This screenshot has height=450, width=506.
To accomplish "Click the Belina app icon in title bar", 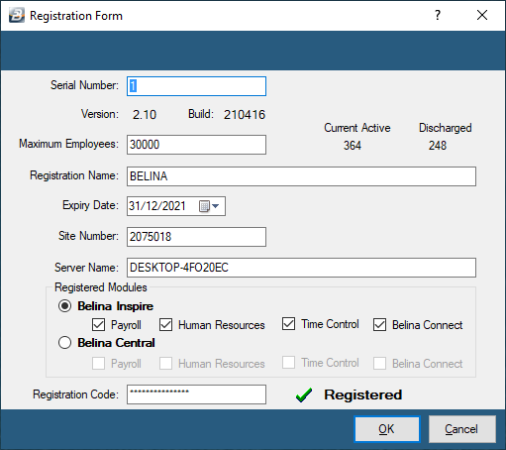I will pyautogui.click(x=17, y=15).
